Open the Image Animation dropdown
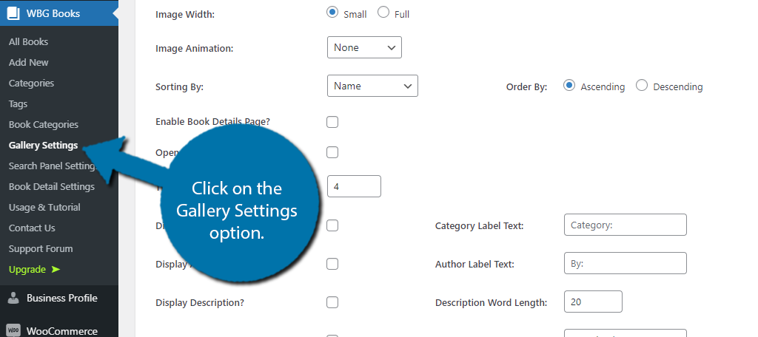The width and height of the screenshot is (758, 337). coord(364,47)
